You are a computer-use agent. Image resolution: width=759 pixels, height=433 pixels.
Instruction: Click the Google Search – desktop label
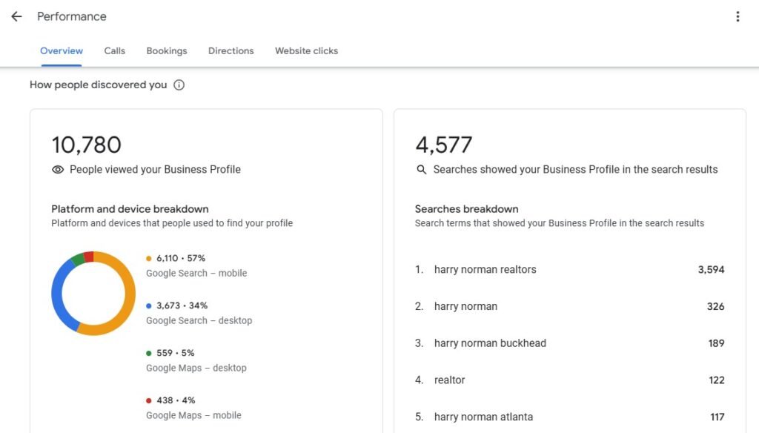[x=199, y=320]
